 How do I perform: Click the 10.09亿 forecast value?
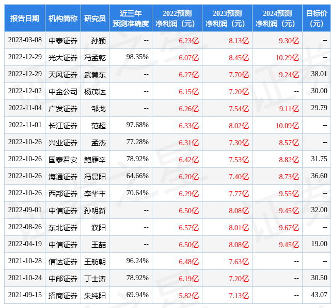(x=287, y=126)
